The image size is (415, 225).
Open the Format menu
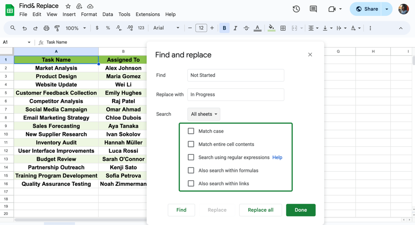[x=89, y=14]
